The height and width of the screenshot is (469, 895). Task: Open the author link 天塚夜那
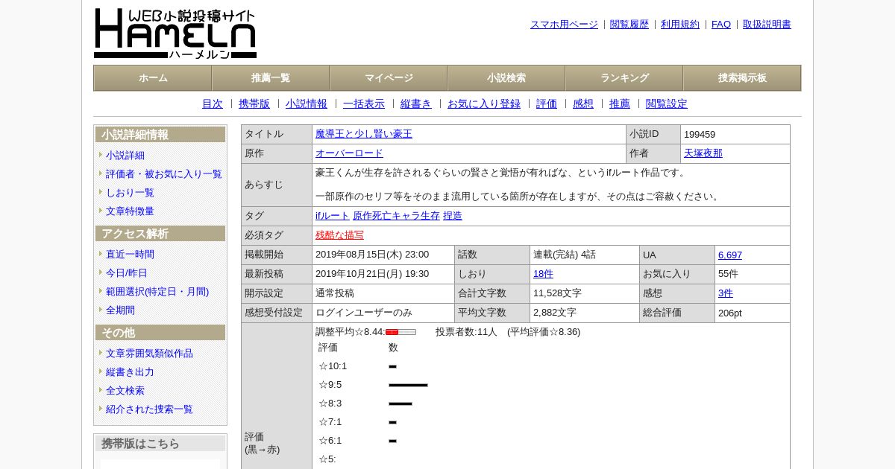coord(703,153)
